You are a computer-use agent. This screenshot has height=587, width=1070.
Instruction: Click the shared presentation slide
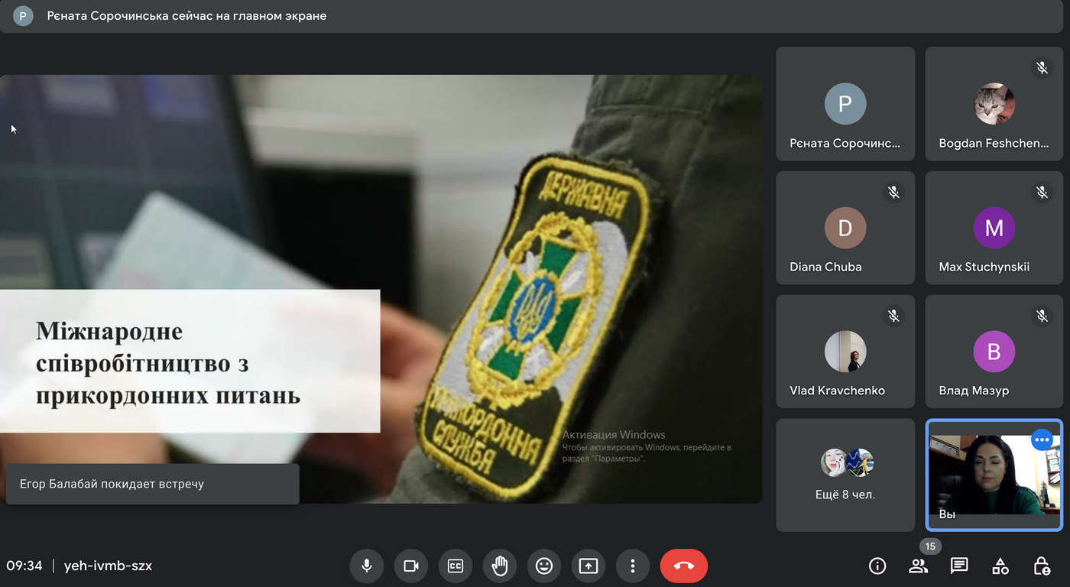point(381,289)
